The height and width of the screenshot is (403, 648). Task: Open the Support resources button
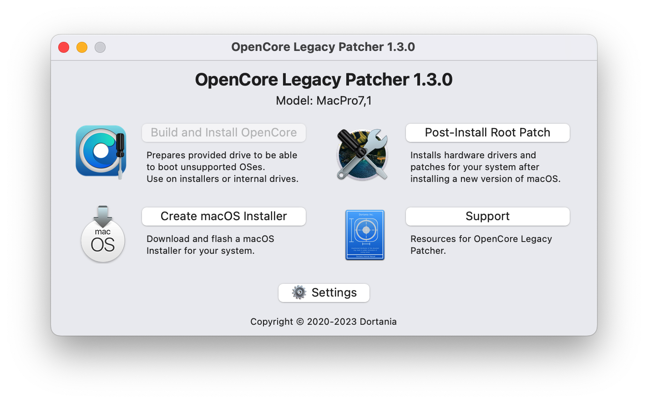point(488,217)
